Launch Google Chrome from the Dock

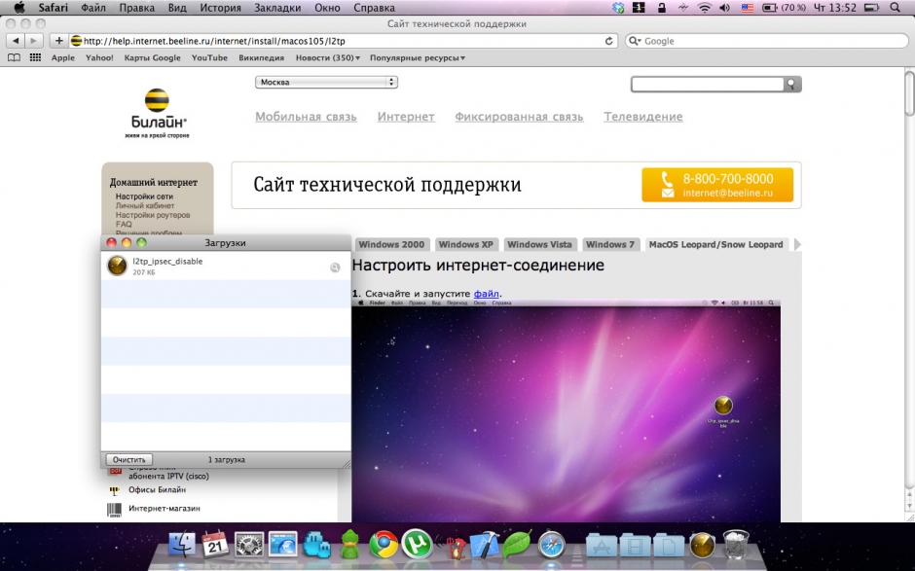pyautogui.click(x=384, y=545)
